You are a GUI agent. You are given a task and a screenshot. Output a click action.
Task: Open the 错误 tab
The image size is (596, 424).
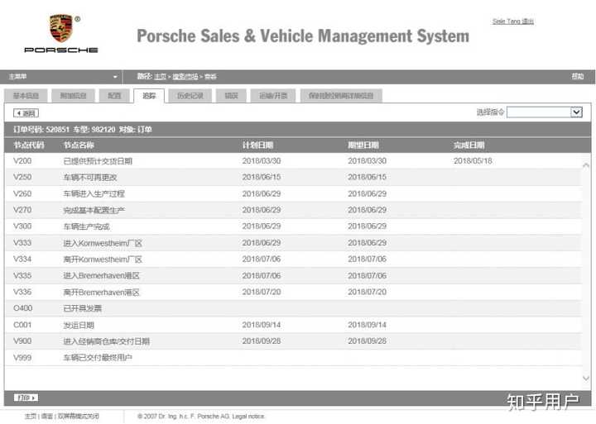click(231, 96)
